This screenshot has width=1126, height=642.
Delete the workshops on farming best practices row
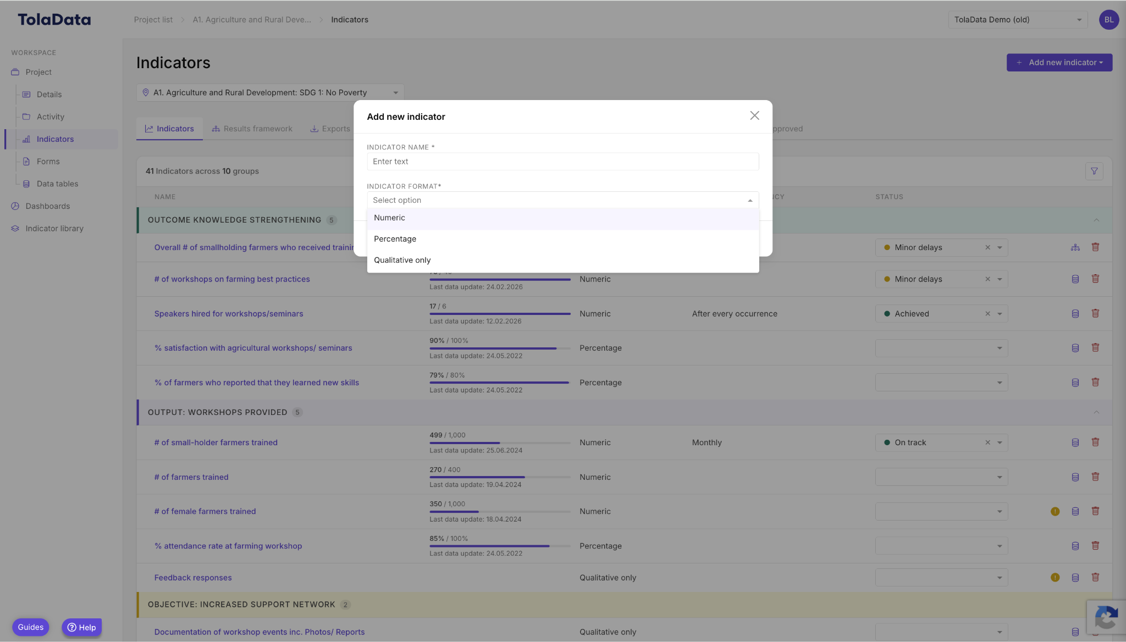(x=1095, y=279)
